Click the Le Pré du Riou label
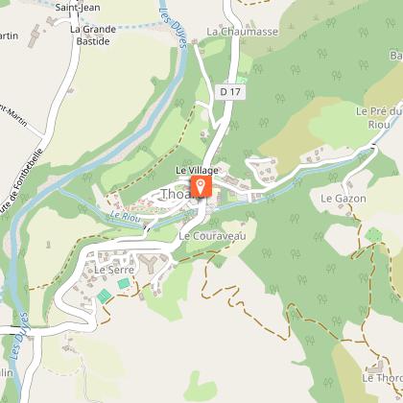403x403 pixels. 379,118
